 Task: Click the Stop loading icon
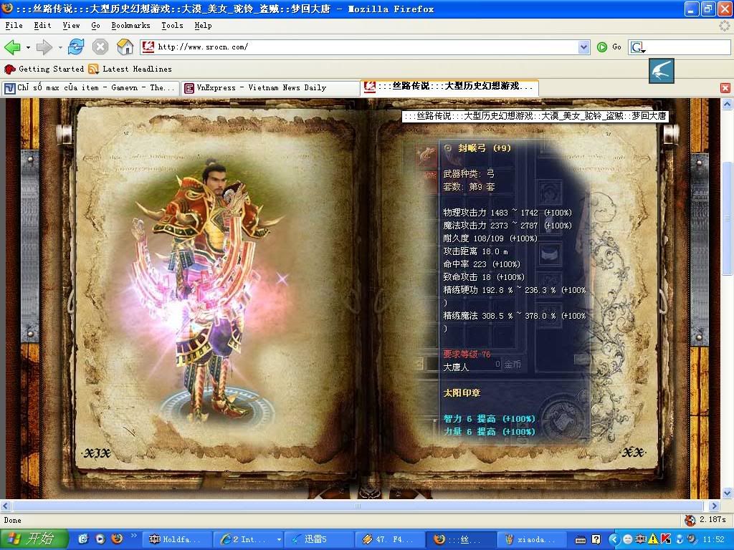click(x=100, y=47)
